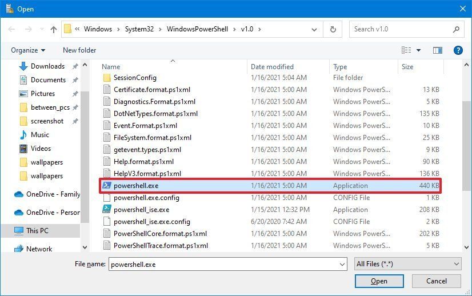Screen dimensions: 472x296
Task: Select Event.Format.ps1xml file
Action: [x=145, y=126]
